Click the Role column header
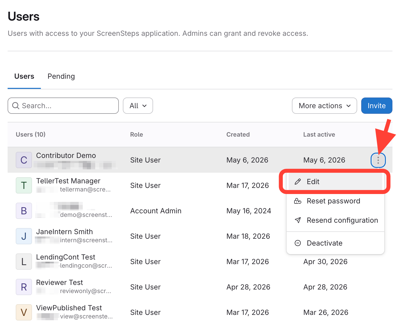397x322 pixels. (137, 135)
